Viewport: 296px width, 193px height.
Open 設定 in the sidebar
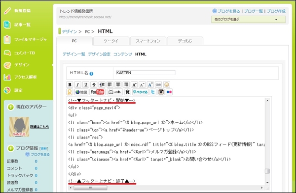pos(18,90)
